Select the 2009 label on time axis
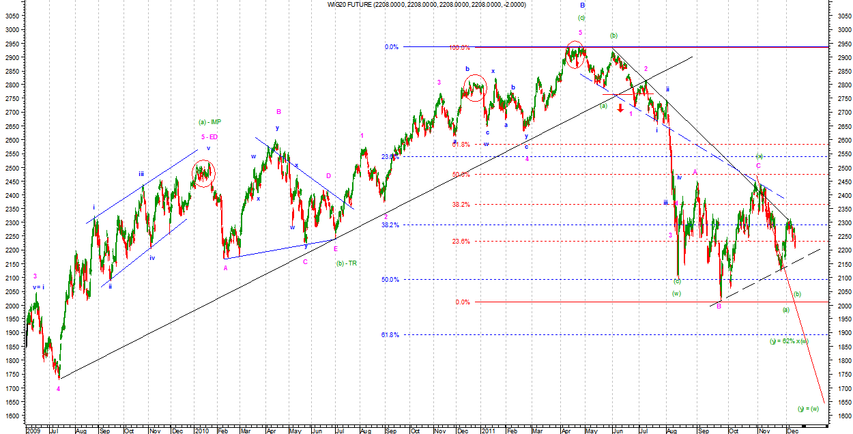Screen dimensions: 853x434 pyautogui.click(x=33, y=431)
